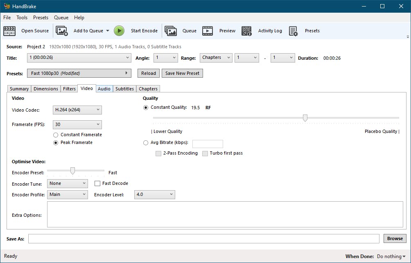Click the Browse button
Viewport: 411px width, 263px height.
point(395,238)
